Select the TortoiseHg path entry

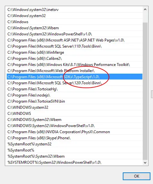[75, 89]
